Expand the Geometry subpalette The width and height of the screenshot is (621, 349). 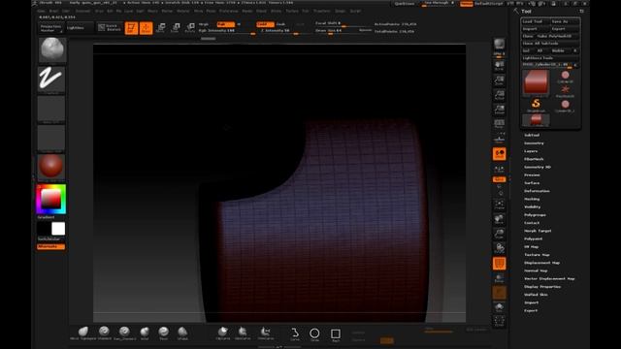click(x=534, y=143)
